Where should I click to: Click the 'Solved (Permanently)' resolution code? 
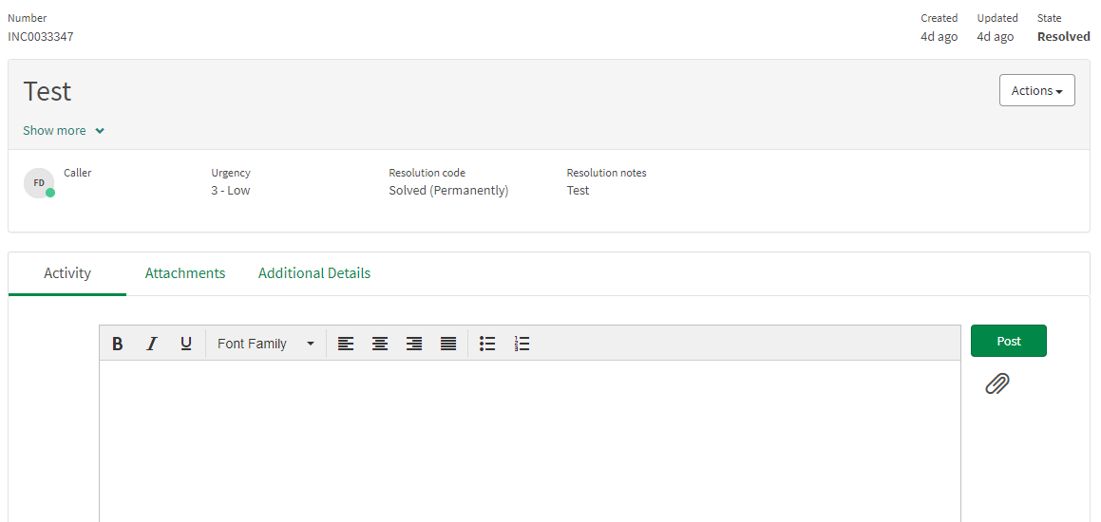(448, 190)
